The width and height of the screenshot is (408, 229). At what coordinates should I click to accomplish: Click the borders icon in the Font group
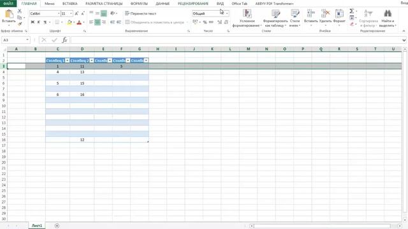[57, 22]
